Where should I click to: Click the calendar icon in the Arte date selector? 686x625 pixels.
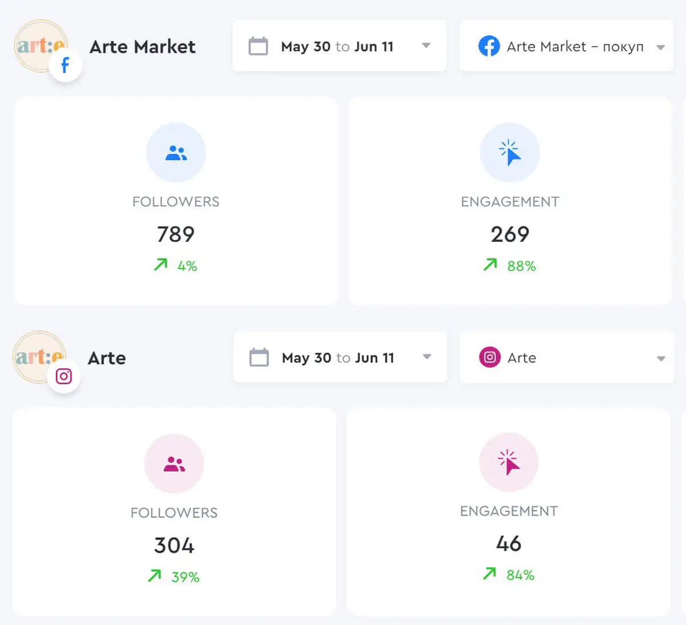pyautogui.click(x=259, y=357)
